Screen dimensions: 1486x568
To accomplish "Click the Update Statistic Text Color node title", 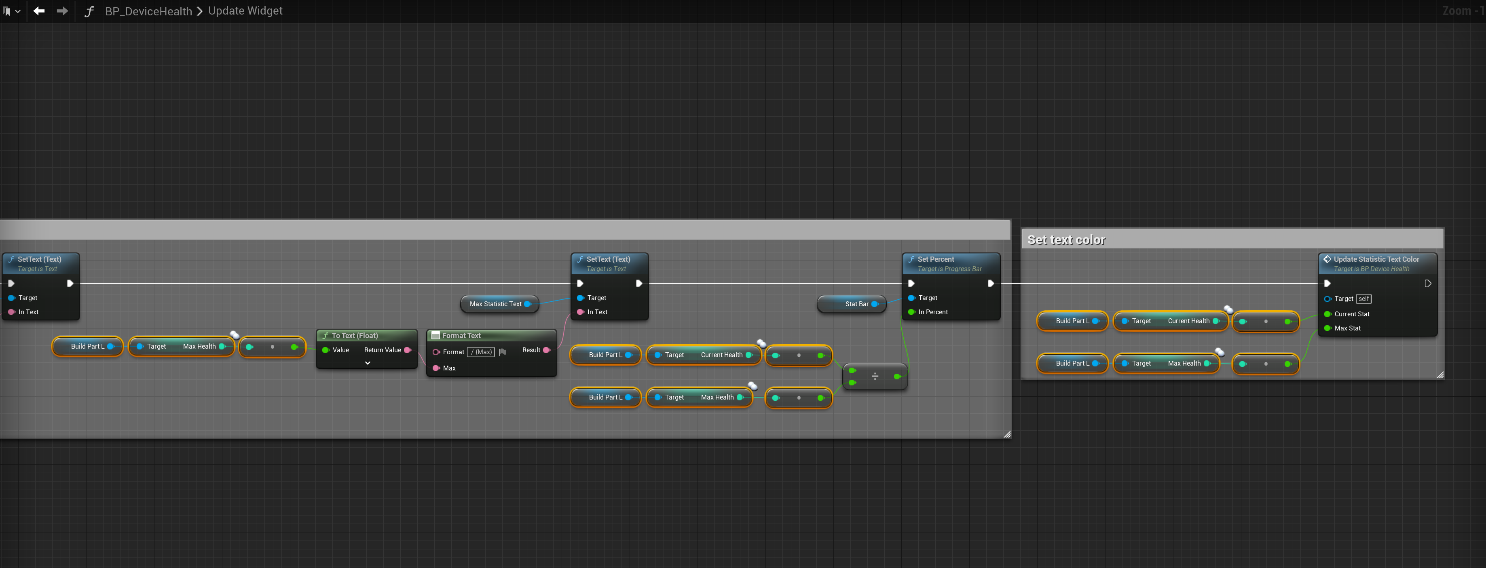I will [x=1376, y=259].
